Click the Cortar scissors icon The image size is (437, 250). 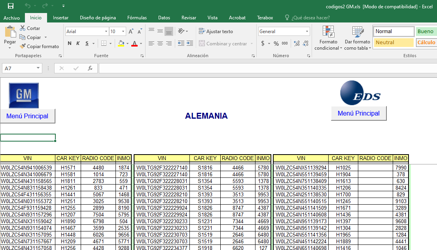[x=22, y=28]
